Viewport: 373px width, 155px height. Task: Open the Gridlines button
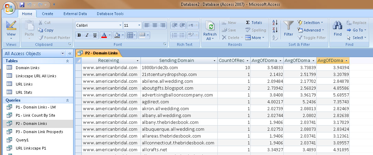pos(131,35)
